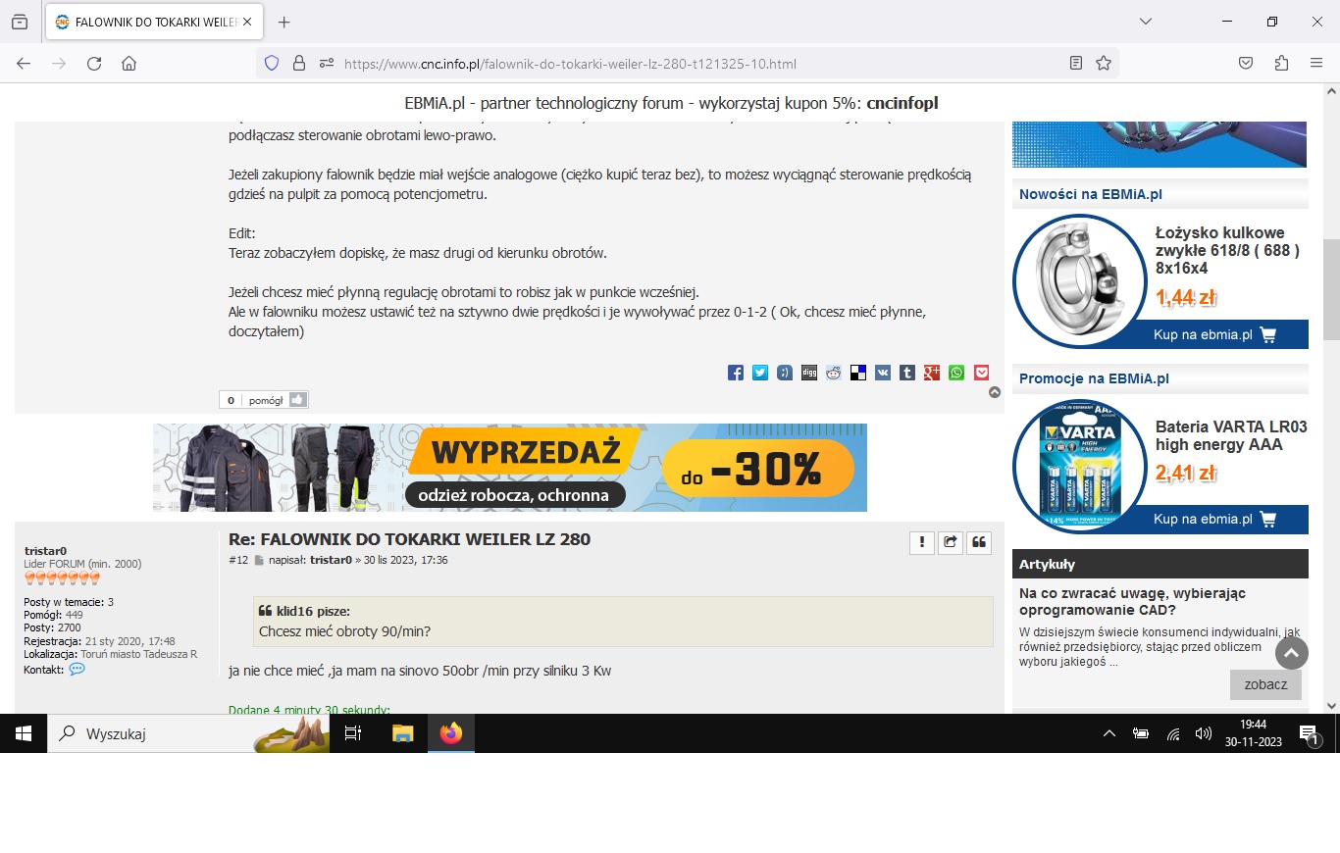Close the FALOWNIK DO TOKARKI tab

click(x=246, y=22)
